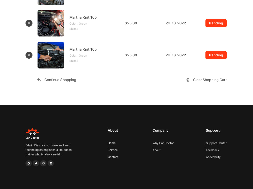Click the trash bin icon
Screen dimensions: 253x189
pyautogui.click(x=188, y=80)
